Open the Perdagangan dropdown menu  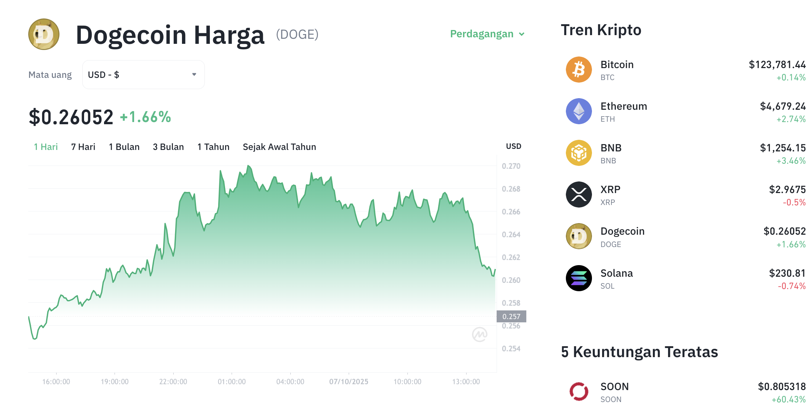pos(487,34)
